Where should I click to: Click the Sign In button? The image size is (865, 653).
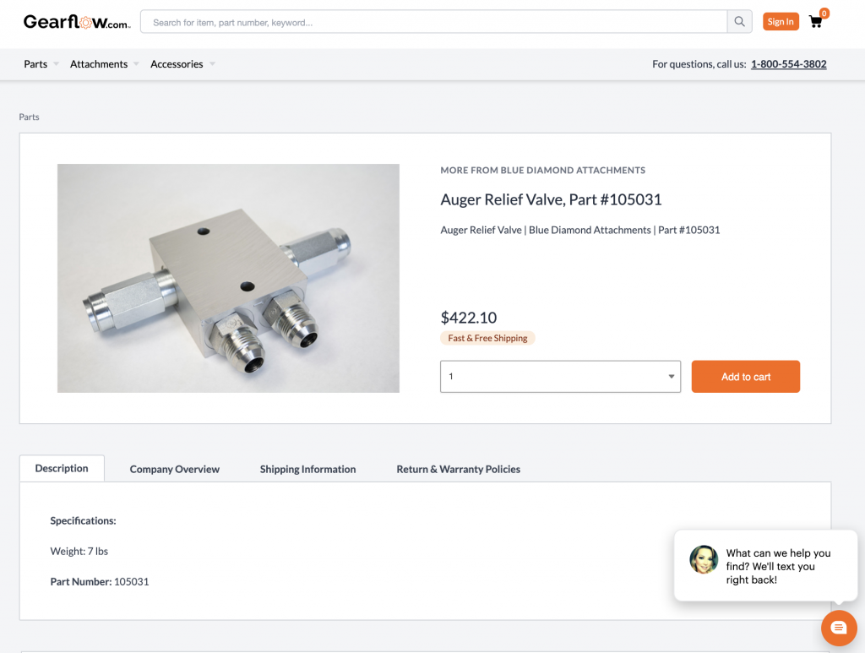coord(781,21)
